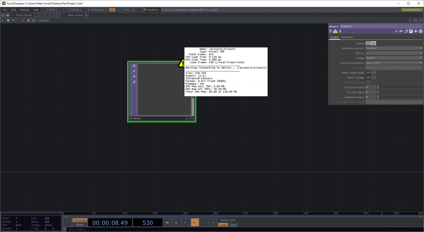The height and width of the screenshot is (232, 424).
Task: Switch timeline display to TimeCode
Action: (80, 220)
